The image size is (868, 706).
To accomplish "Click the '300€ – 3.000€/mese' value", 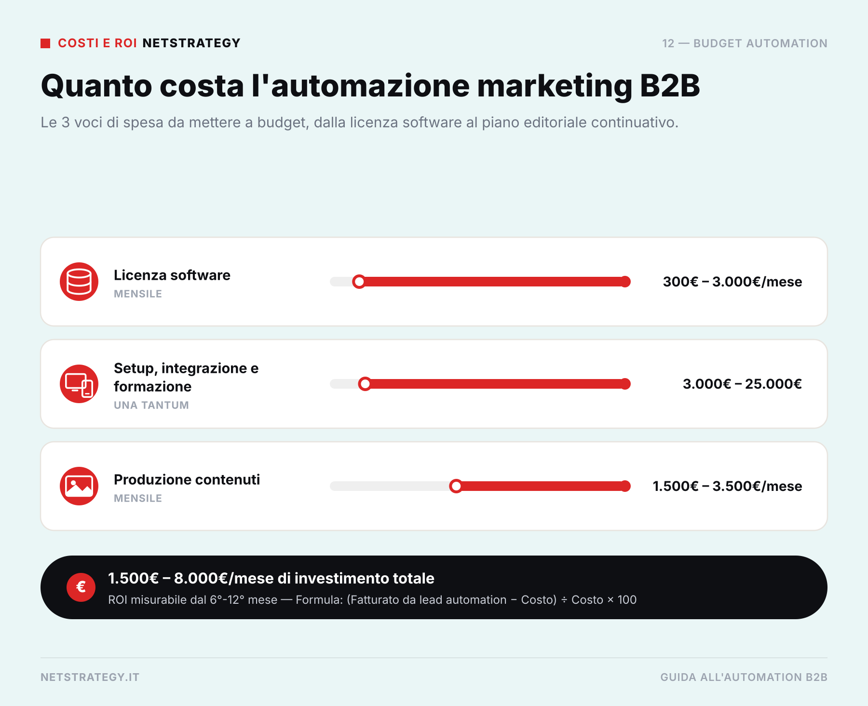I will [732, 282].
